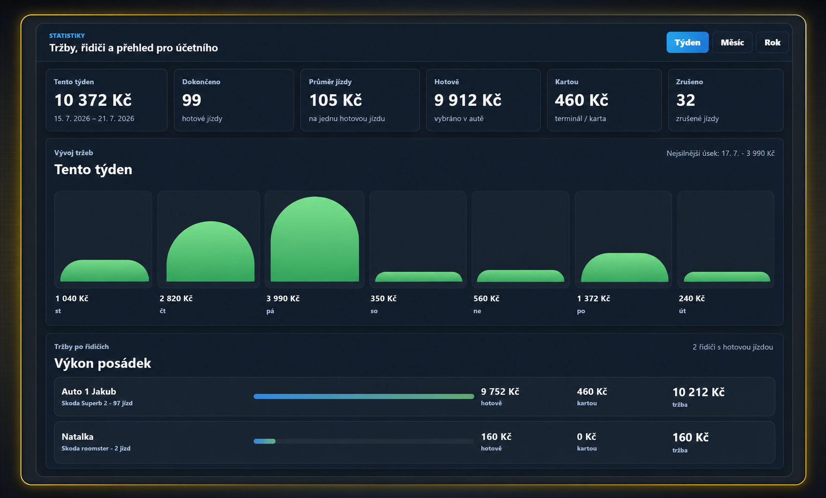Click the Tento týden 10 372 Kč card
This screenshot has height=498, width=826.
click(106, 100)
